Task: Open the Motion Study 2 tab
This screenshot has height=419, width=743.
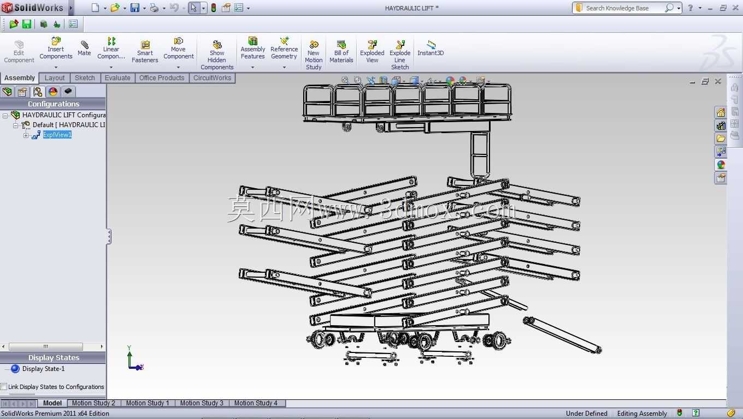Action: [x=93, y=403]
